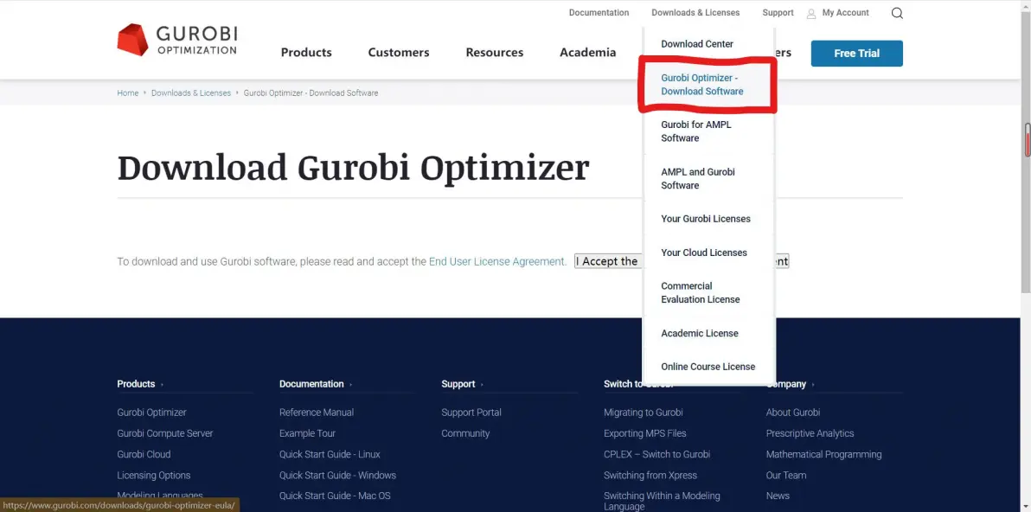
Task: Click the My Account user icon
Action: 811,13
